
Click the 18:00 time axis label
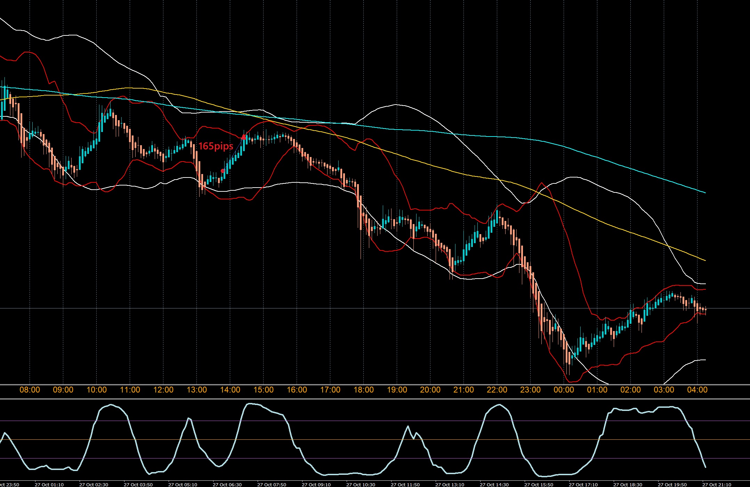pos(363,390)
